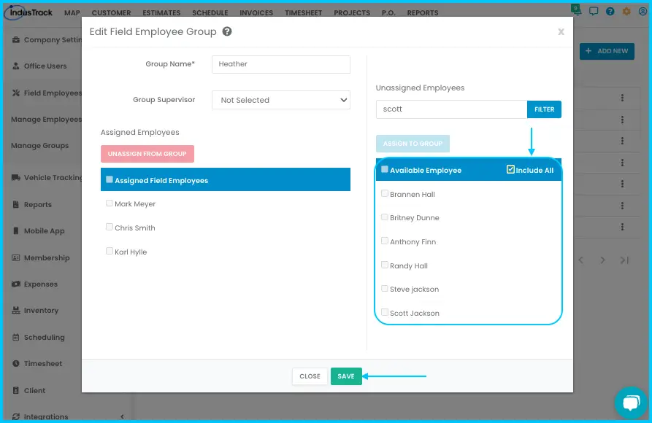Click the SAVE button
The image size is (652, 423).
(x=346, y=376)
